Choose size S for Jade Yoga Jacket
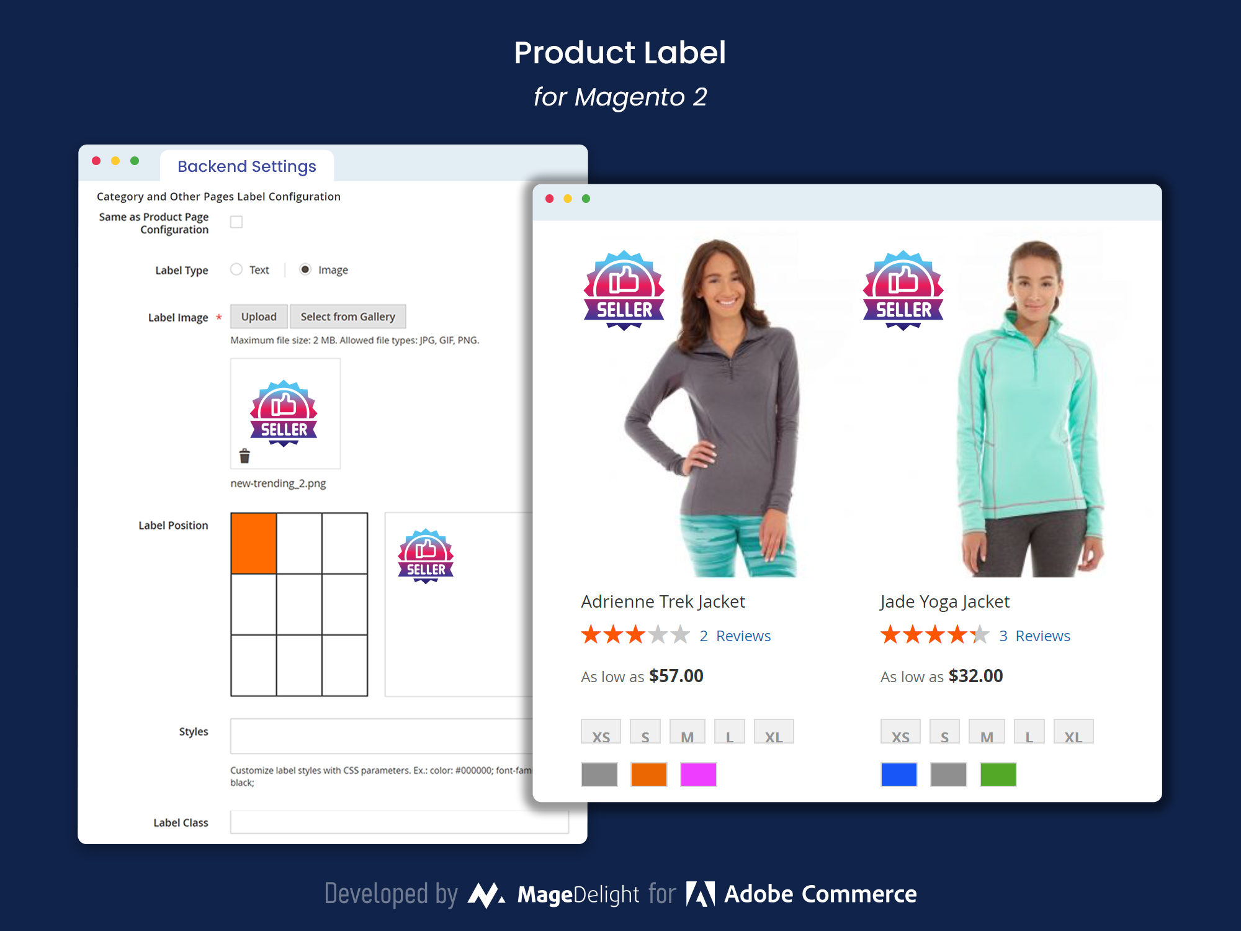Viewport: 1241px width, 931px height. [944, 732]
